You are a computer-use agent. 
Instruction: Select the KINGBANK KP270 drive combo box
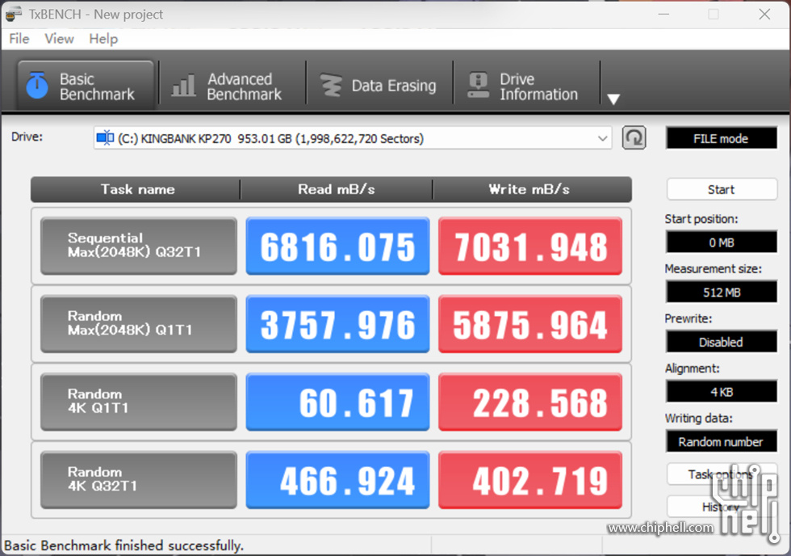click(353, 138)
